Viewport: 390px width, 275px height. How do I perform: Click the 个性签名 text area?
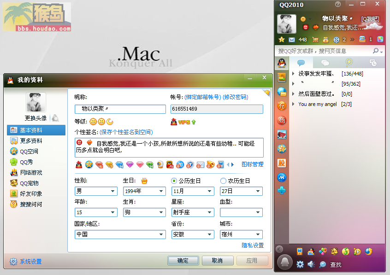pyautogui.click(x=169, y=147)
